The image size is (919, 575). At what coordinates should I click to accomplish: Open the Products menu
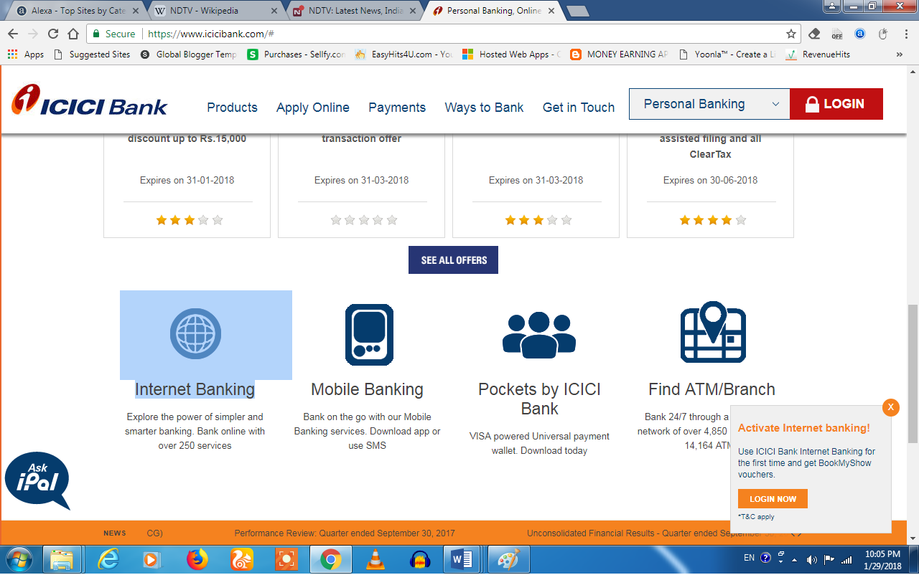point(232,108)
